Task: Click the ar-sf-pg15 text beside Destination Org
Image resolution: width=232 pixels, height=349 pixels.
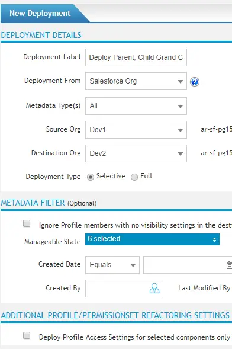Action: tap(216, 153)
